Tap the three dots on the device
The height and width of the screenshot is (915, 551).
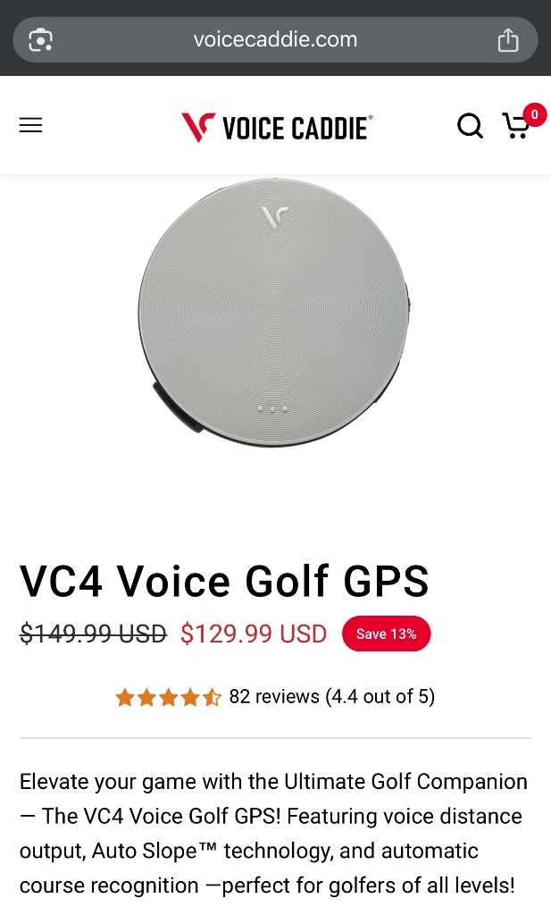(272, 408)
